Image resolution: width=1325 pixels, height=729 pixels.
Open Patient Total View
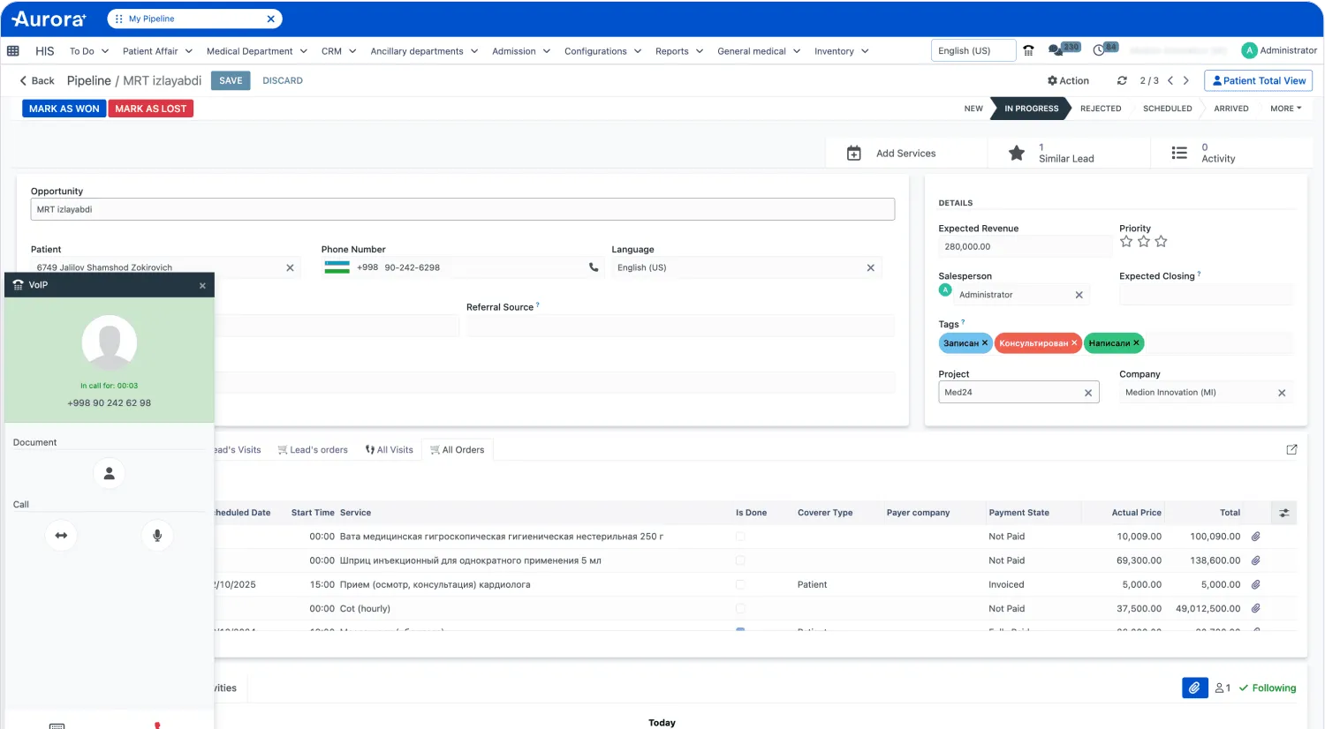coord(1258,80)
